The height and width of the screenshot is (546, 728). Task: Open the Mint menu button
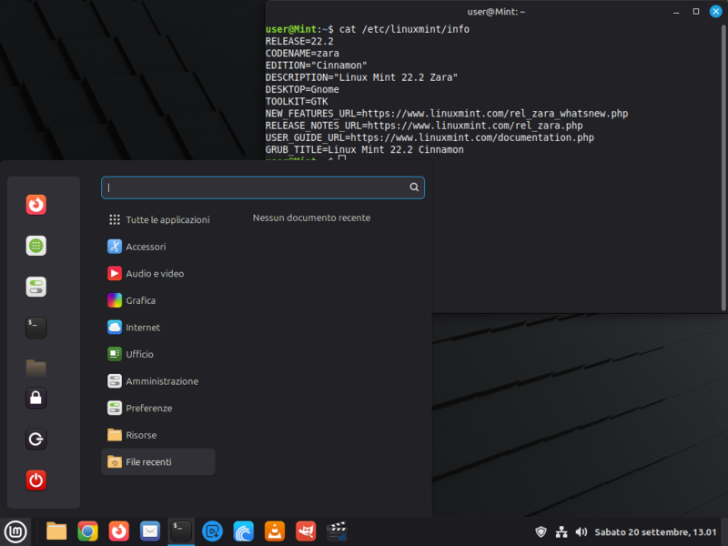pyautogui.click(x=15, y=531)
